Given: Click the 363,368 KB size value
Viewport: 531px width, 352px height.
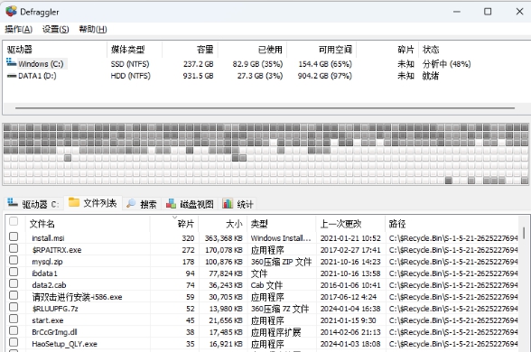Looking at the screenshot, I should 224,238.
